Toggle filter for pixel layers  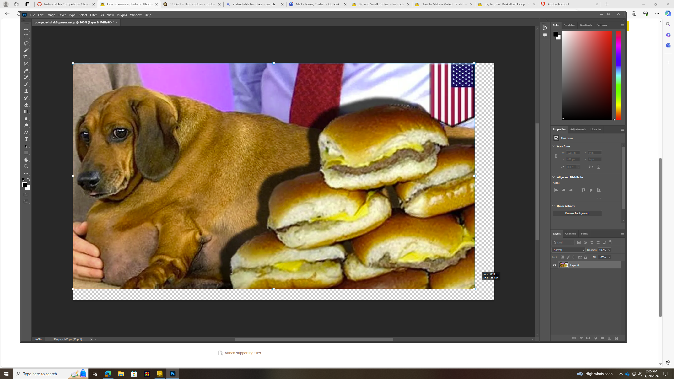click(x=579, y=242)
